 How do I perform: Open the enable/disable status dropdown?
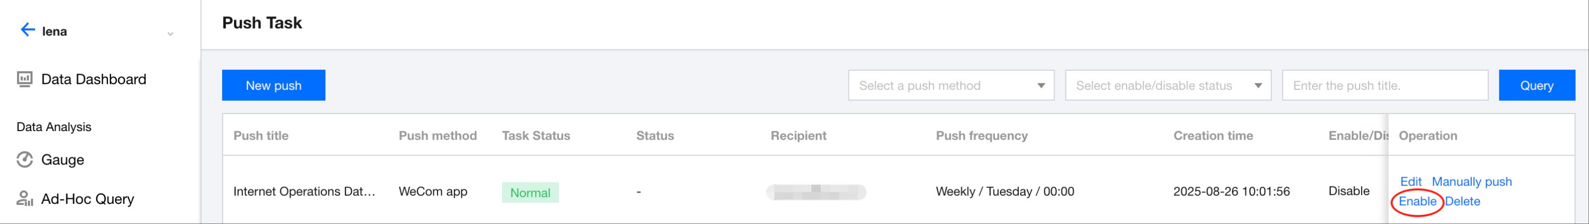click(1167, 86)
